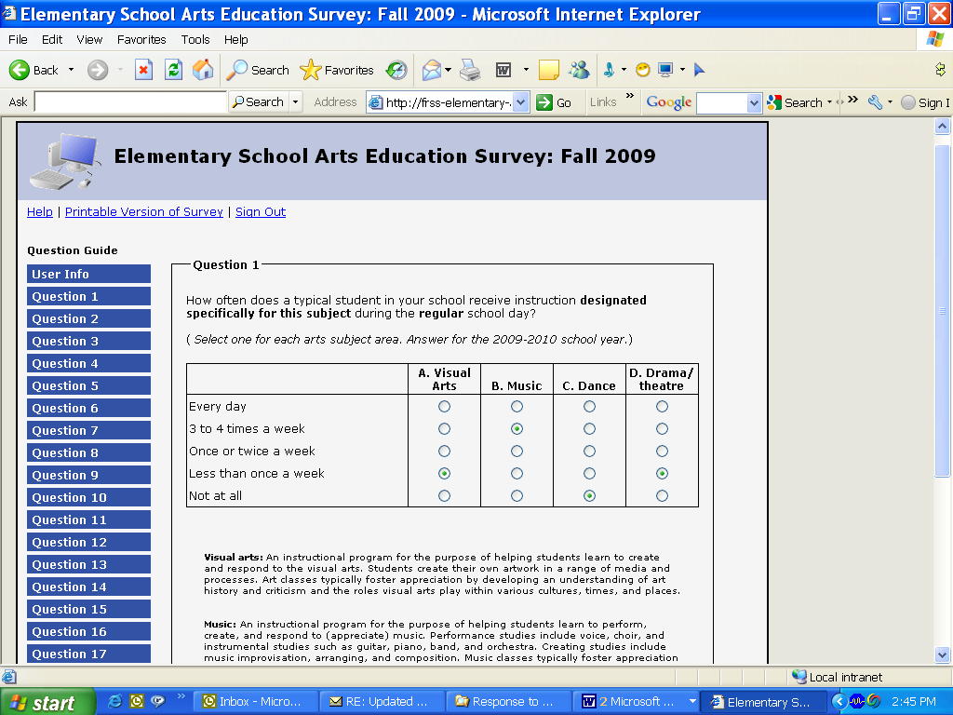Refresh the page using the toolbar icon
The height and width of the screenshot is (715, 953).
(173, 70)
